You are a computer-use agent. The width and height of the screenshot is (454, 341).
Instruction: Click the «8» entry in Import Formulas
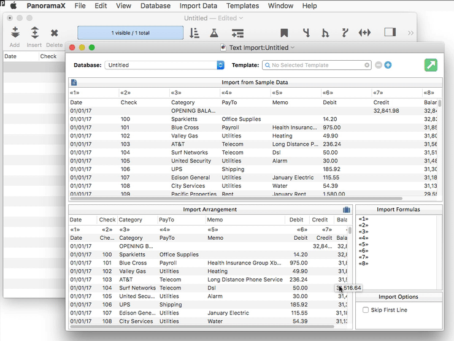(x=363, y=264)
